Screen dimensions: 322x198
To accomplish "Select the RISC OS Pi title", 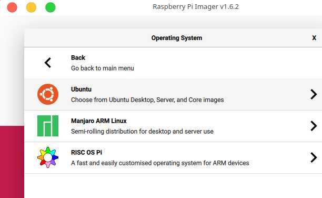I will click(86, 152).
